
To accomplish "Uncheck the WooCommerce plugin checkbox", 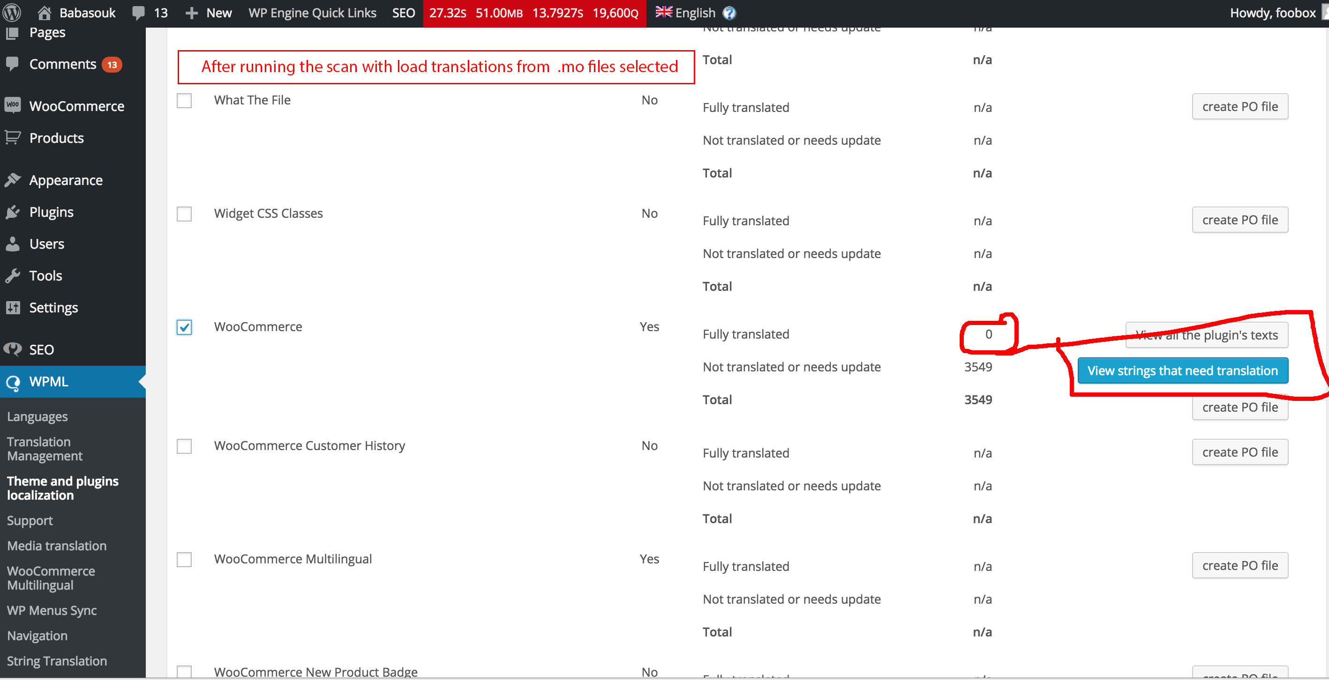I will 184,327.
